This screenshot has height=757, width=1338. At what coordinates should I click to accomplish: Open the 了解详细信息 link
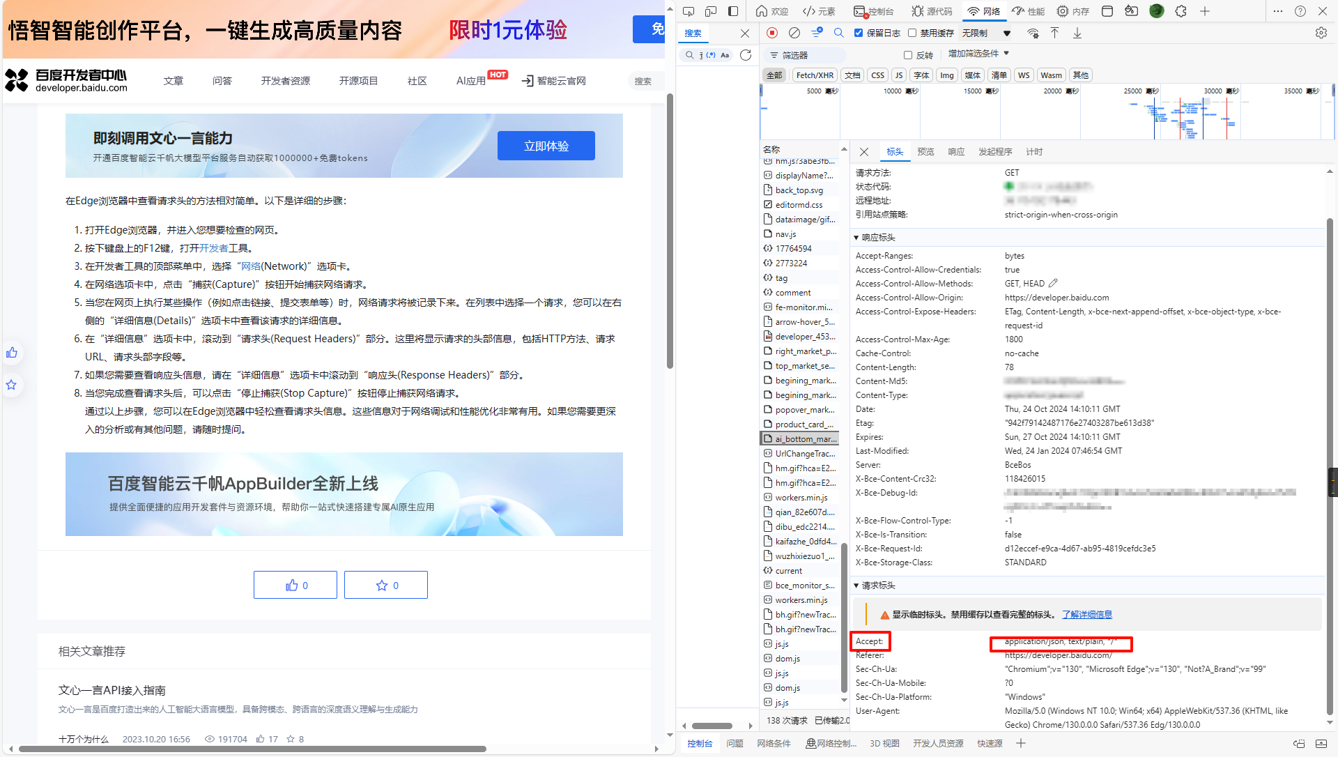point(1086,614)
